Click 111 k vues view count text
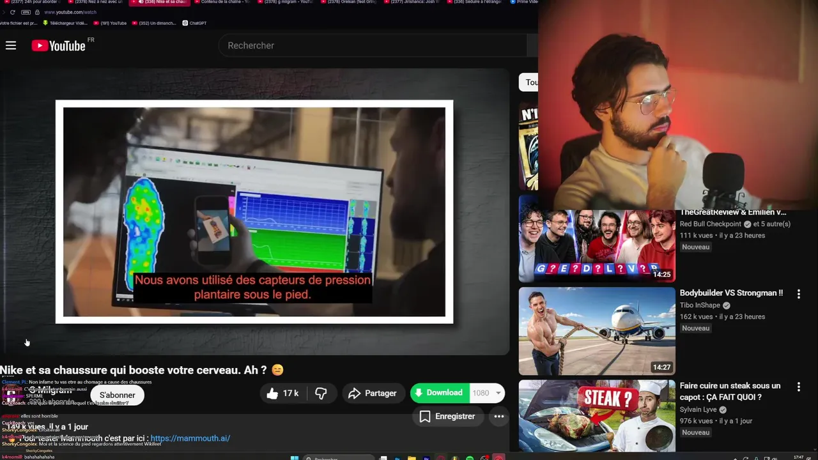Viewport: 818px width, 460px height. 697,236
